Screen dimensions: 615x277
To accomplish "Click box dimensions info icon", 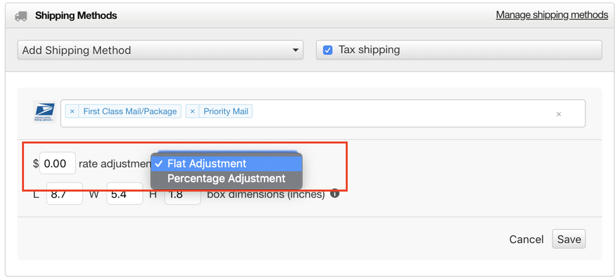I will pos(335,194).
